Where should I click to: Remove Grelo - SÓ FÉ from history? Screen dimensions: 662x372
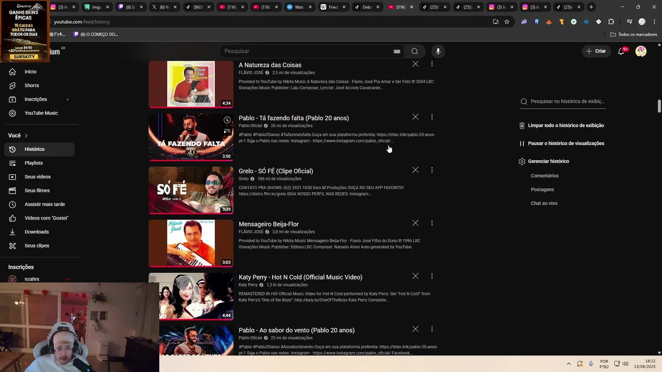click(415, 170)
